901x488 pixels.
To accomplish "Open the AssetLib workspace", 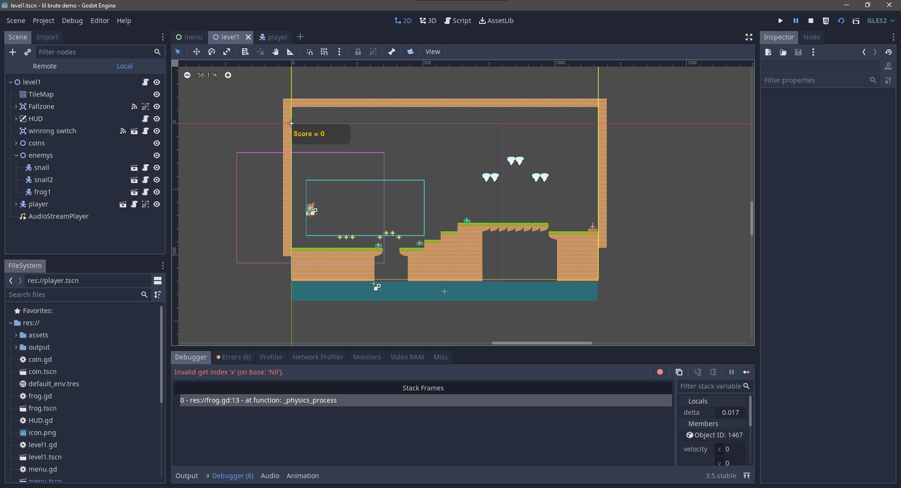I will tap(496, 21).
